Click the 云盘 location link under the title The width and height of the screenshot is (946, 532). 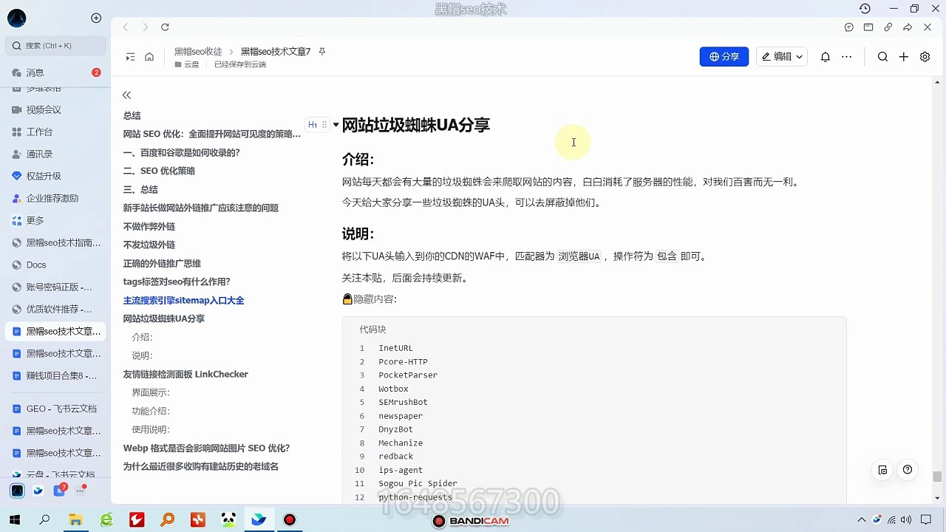tap(187, 65)
